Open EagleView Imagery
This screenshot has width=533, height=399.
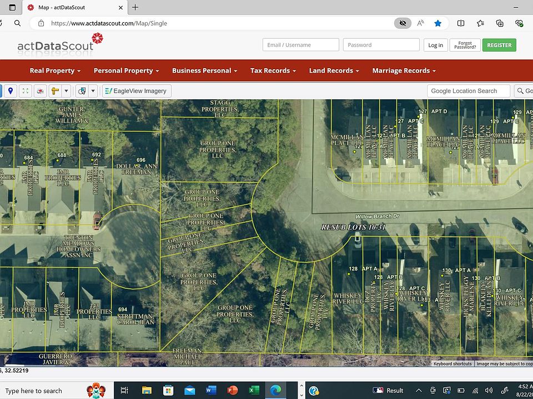click(x=137, y=91)
